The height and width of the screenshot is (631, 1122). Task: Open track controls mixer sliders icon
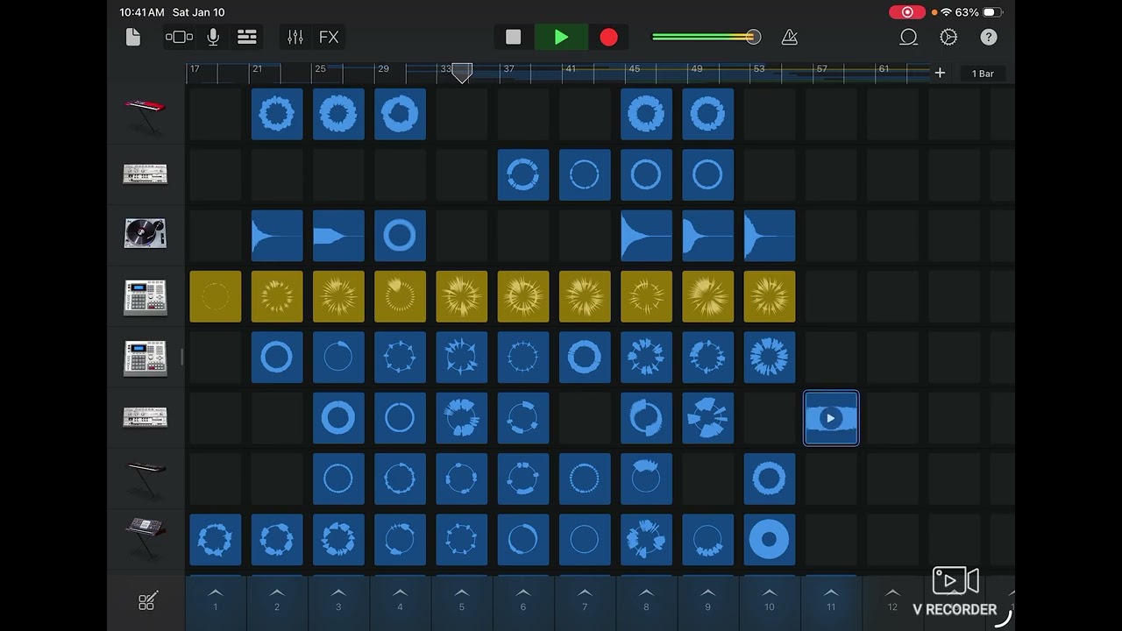pyautogui.click(x=295, y=37)
